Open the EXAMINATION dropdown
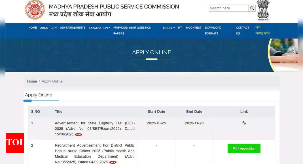The height and width of the screenshot is (164, 303). coord(99,28)
